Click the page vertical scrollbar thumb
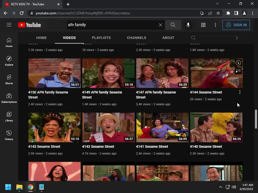 pos(256,119)
